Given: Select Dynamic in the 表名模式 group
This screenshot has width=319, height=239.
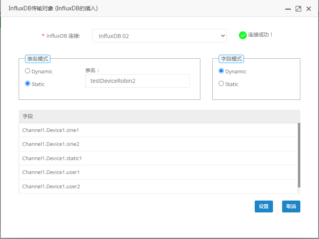Looking at the screenshot, I should point(27,71).
